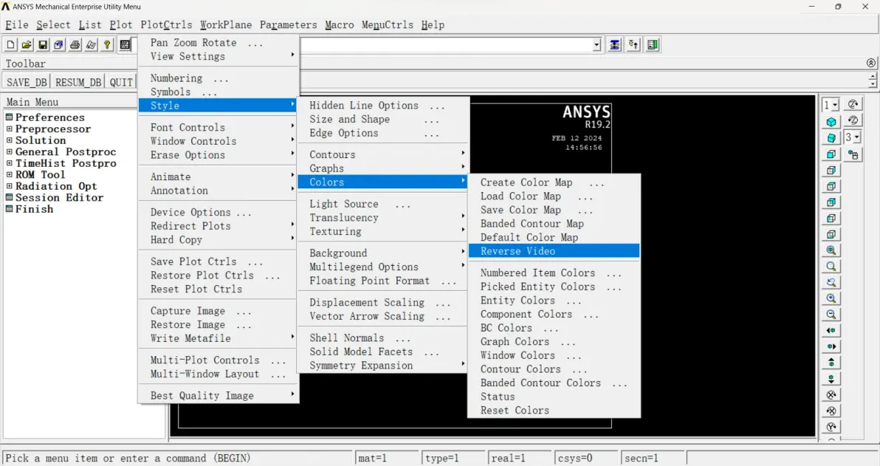This screenshot has width=880, height=466.
Task: Open the WorkPlane menu in menu bar
Action: pos(226,24)
